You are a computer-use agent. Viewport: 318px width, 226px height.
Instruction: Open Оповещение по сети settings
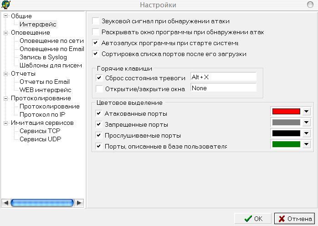(51, 41)
